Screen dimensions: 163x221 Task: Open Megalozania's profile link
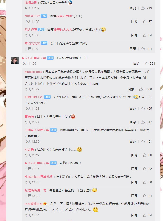click(33, 72)
